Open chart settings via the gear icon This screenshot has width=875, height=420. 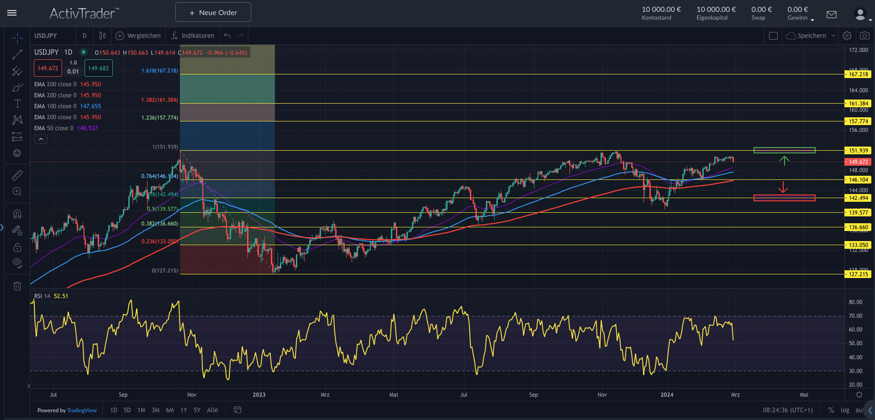(x=847, y=36)
